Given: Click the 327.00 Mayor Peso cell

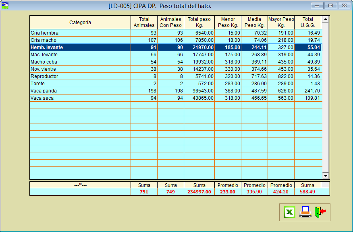Looking at the screenshot, I should click(281, 47).
